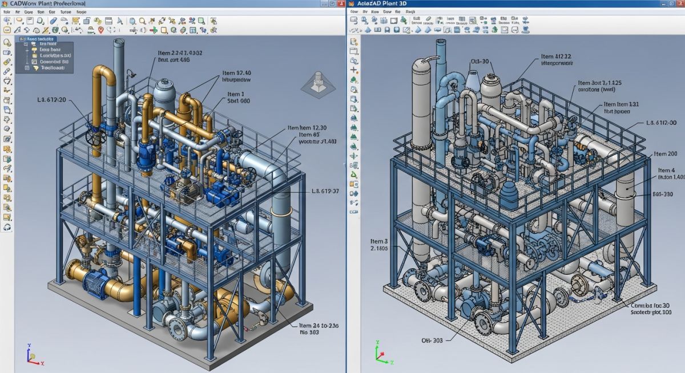Open the "Eow" menu in Plant 3D window
The image size is (685, 373).
point(354,12)
